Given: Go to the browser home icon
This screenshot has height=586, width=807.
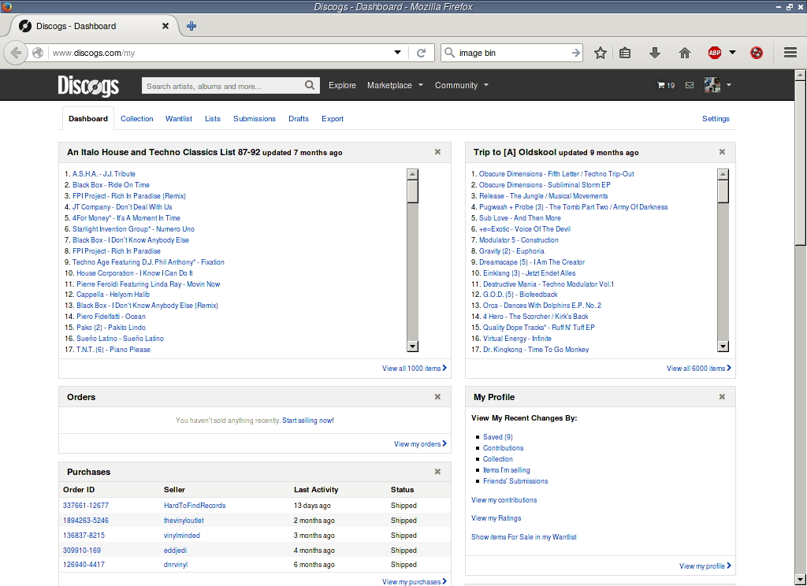Looking at the screenshot, I should point(685,53).
